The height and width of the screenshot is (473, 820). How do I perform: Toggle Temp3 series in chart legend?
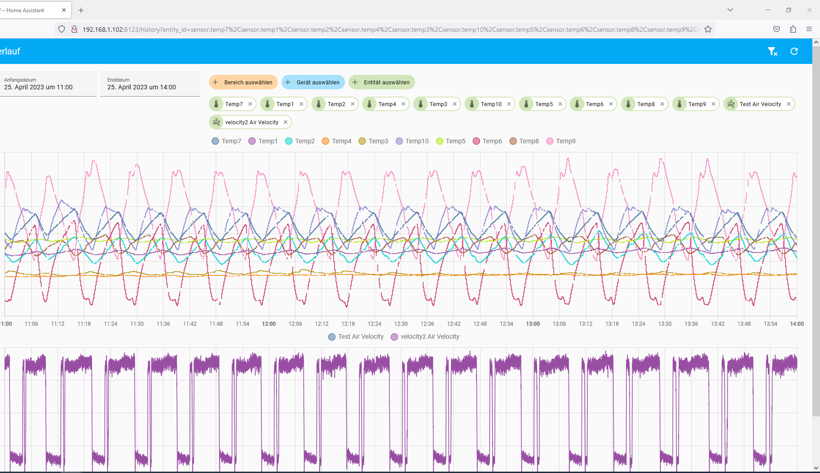(x=374, y=141)
